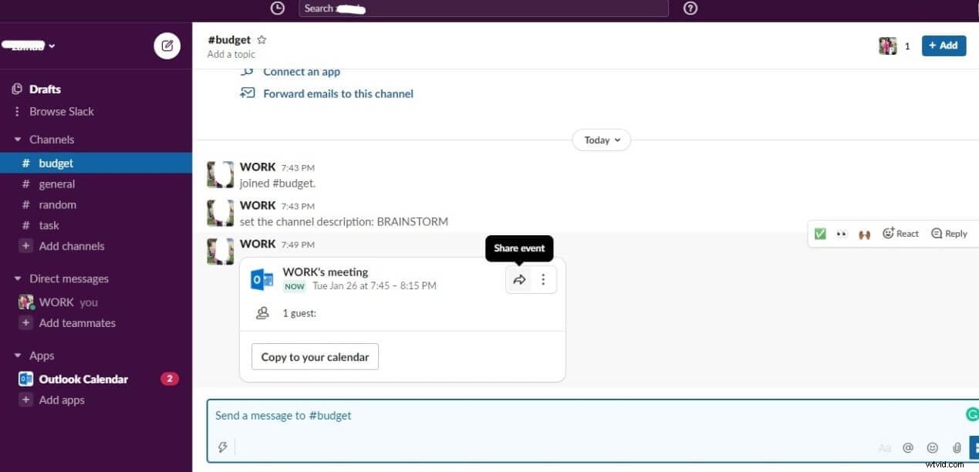This screenshot has height=472, width=979.
Task: Collapse the Direct messages section
Action: pos(17,278)
